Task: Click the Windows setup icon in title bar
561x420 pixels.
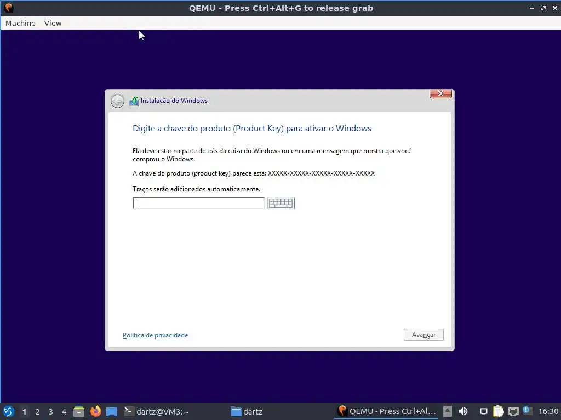Action: 134,101
